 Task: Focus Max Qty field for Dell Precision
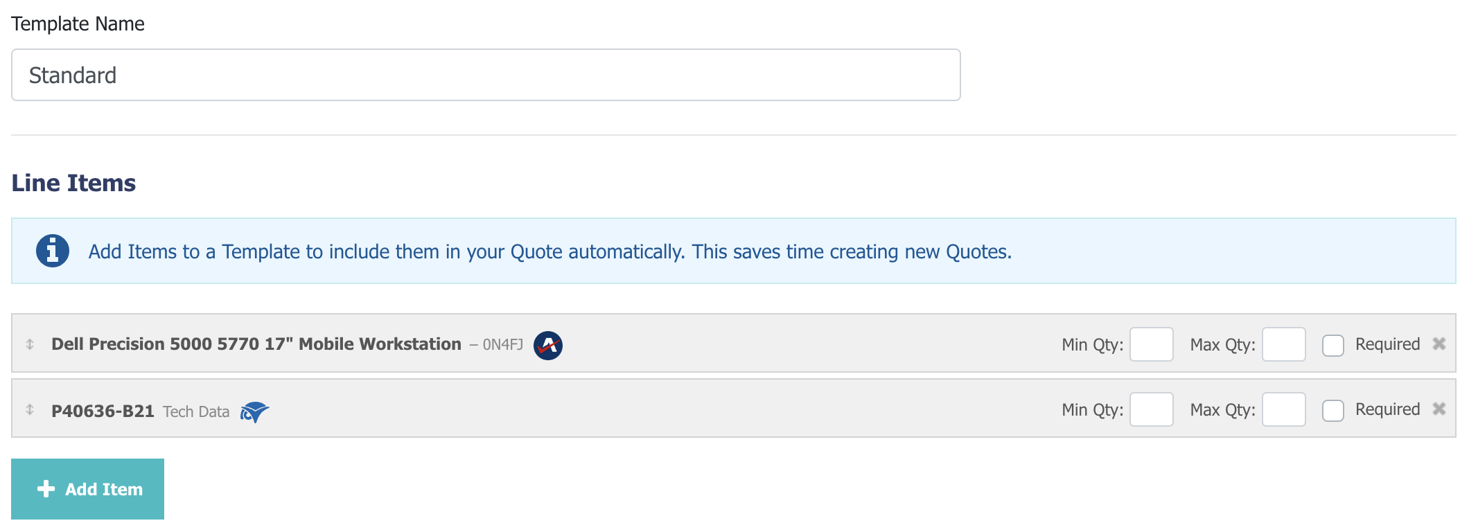point(1284,344)
